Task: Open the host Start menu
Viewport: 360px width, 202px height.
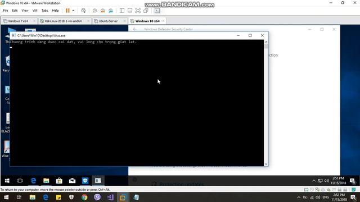Action: (x=6, y=198)
